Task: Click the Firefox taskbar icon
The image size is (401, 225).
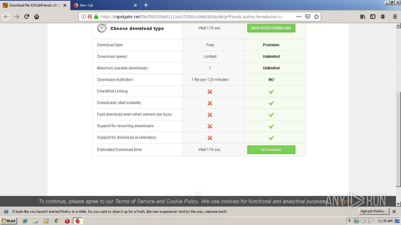Action: point(78,221)
